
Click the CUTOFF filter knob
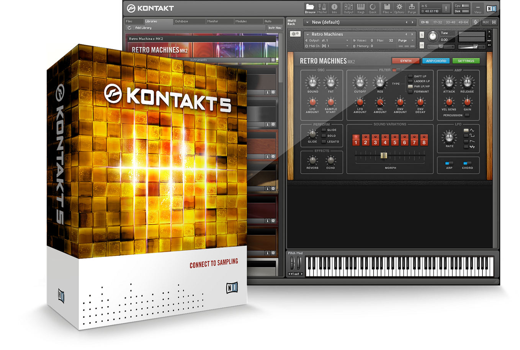(360, 82)
